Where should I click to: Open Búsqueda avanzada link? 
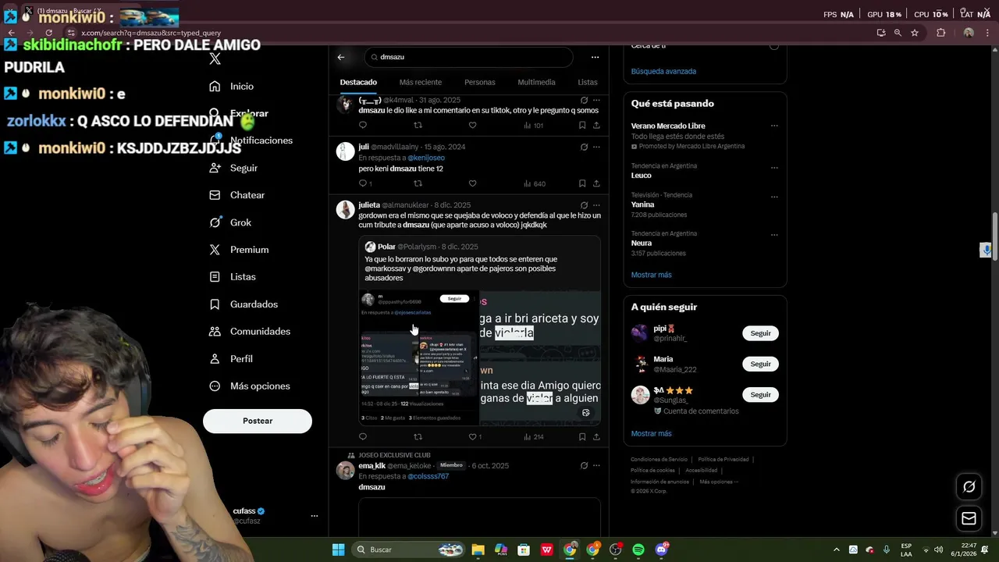click(663, 71)
